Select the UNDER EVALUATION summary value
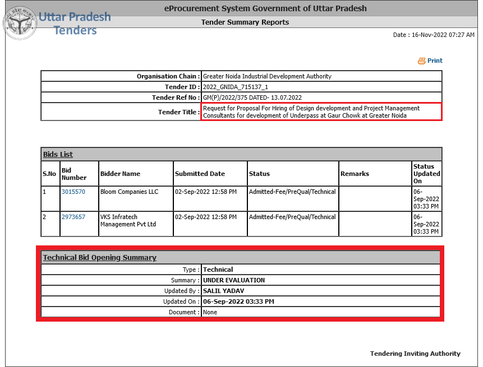 pyautogui.click(x=234, y=280)
